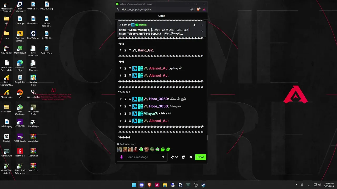Select the CurseForge desktop icon

tap(33, 123)
